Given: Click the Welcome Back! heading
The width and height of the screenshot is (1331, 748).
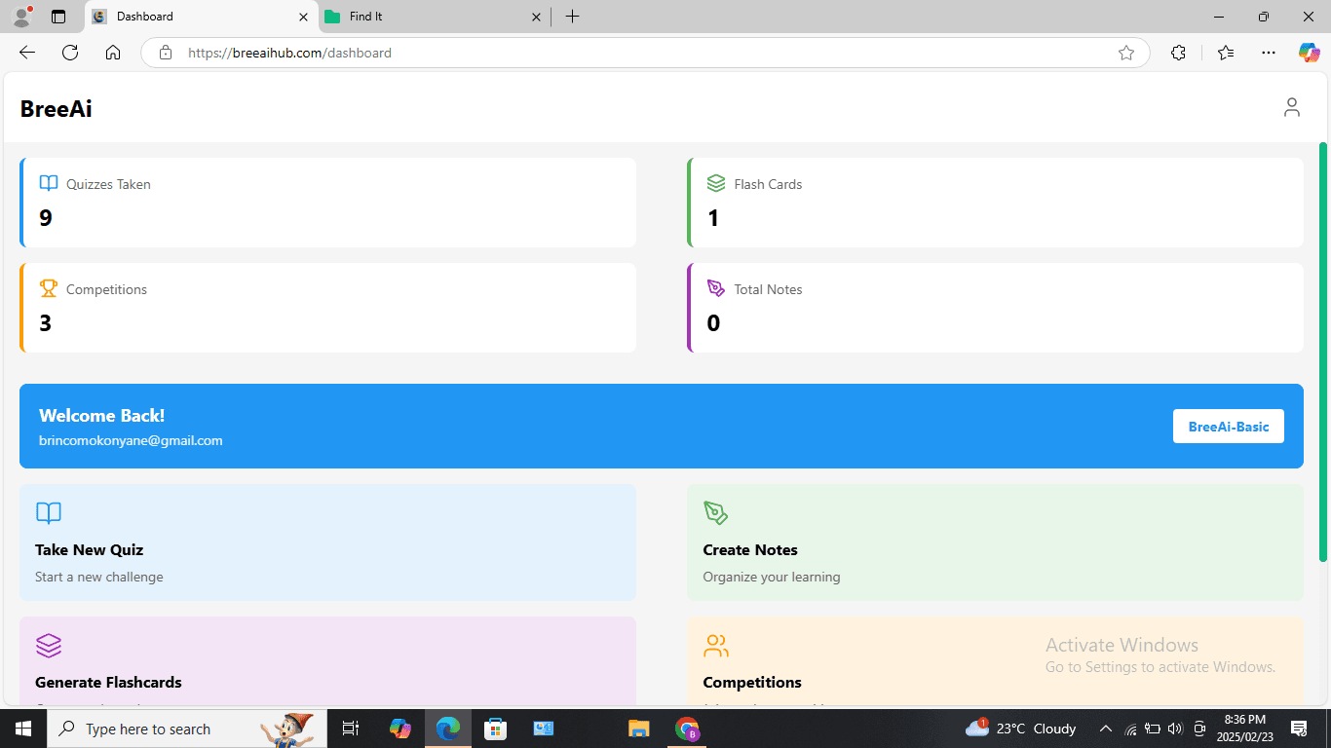Looking at the screenshot, I should [x=102, y=416].
